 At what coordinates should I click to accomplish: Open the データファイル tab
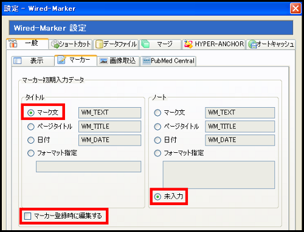coord(116,44)
